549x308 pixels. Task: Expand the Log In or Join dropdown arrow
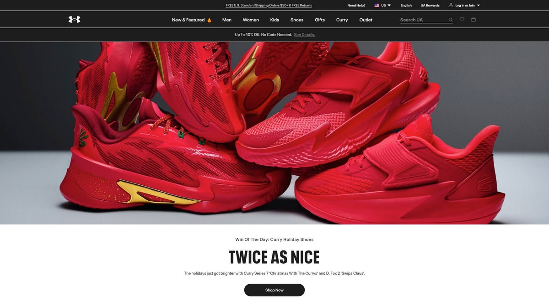(x=479, y=5)
